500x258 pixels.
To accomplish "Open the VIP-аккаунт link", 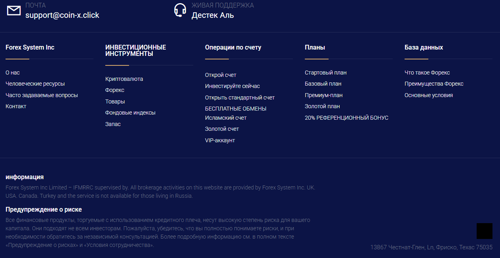I will click(x=220, y=140).
